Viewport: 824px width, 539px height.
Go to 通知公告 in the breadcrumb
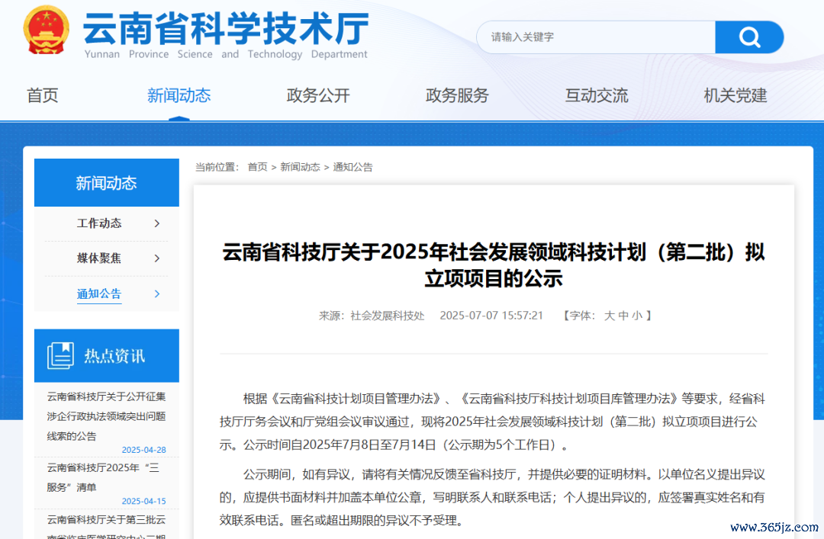(352, 167)
